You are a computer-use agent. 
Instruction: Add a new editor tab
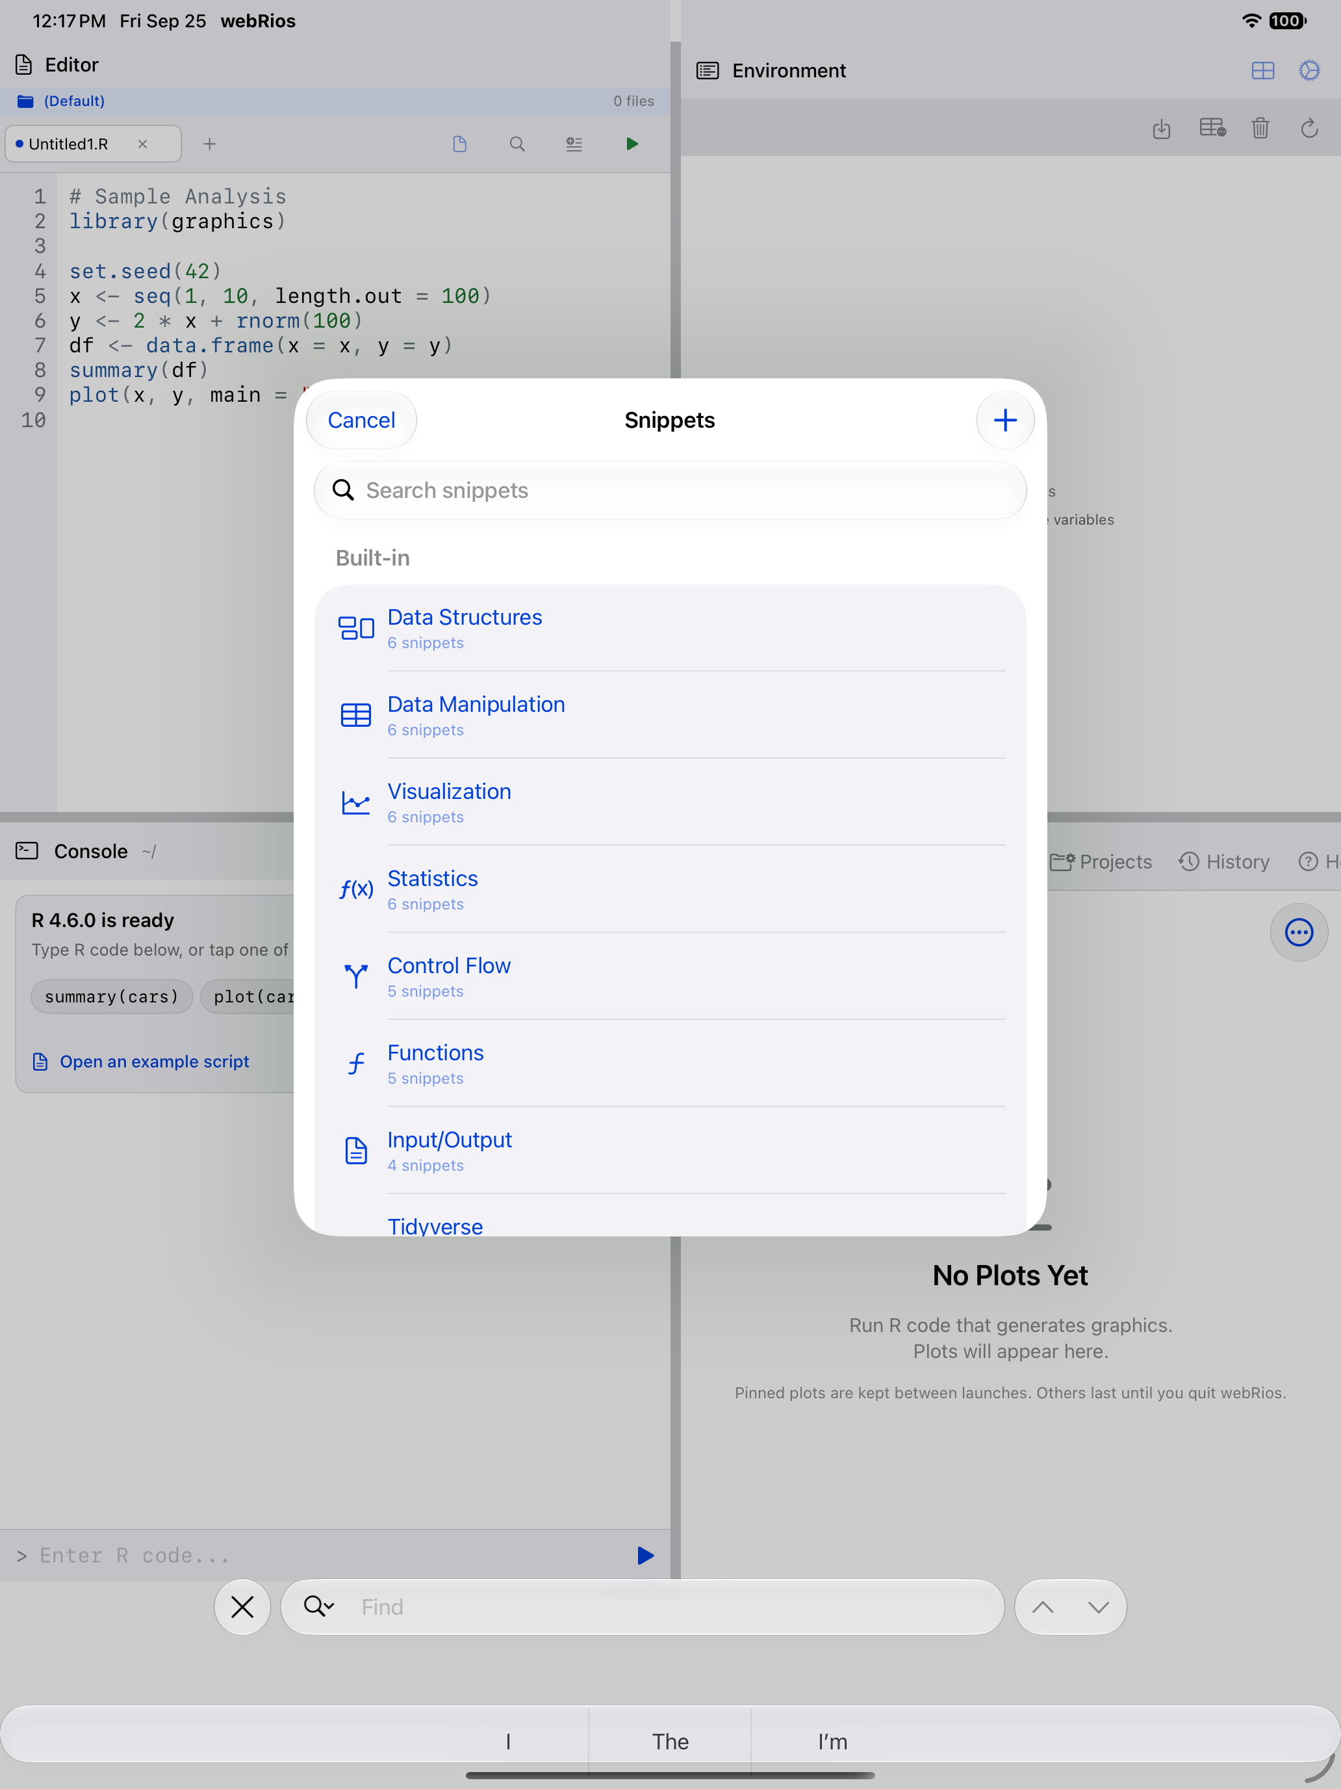[x=209, y=144]
